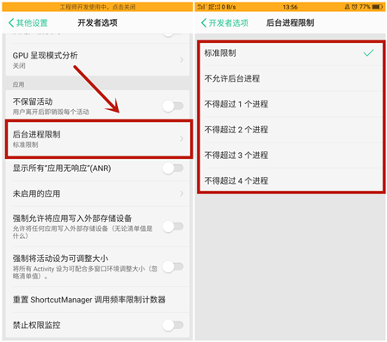Select 不得超过 3 个进程 option

[x=291, y=155]
